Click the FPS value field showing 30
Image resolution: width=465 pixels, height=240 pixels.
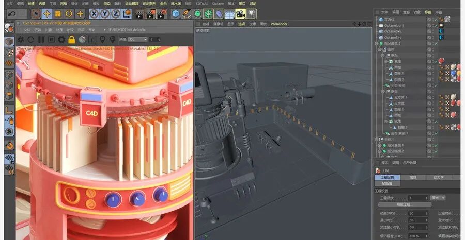click(417, 213)
